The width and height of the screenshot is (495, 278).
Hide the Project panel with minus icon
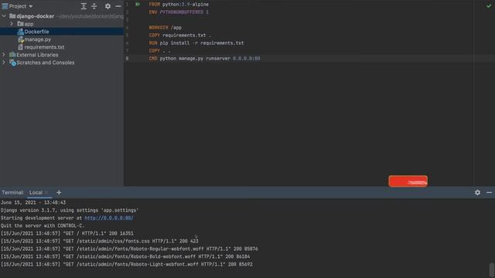[118, 6]
